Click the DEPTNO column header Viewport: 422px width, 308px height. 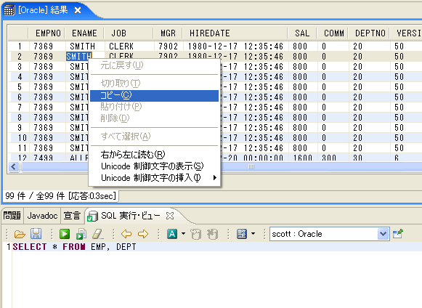click(x=369, y=33)
